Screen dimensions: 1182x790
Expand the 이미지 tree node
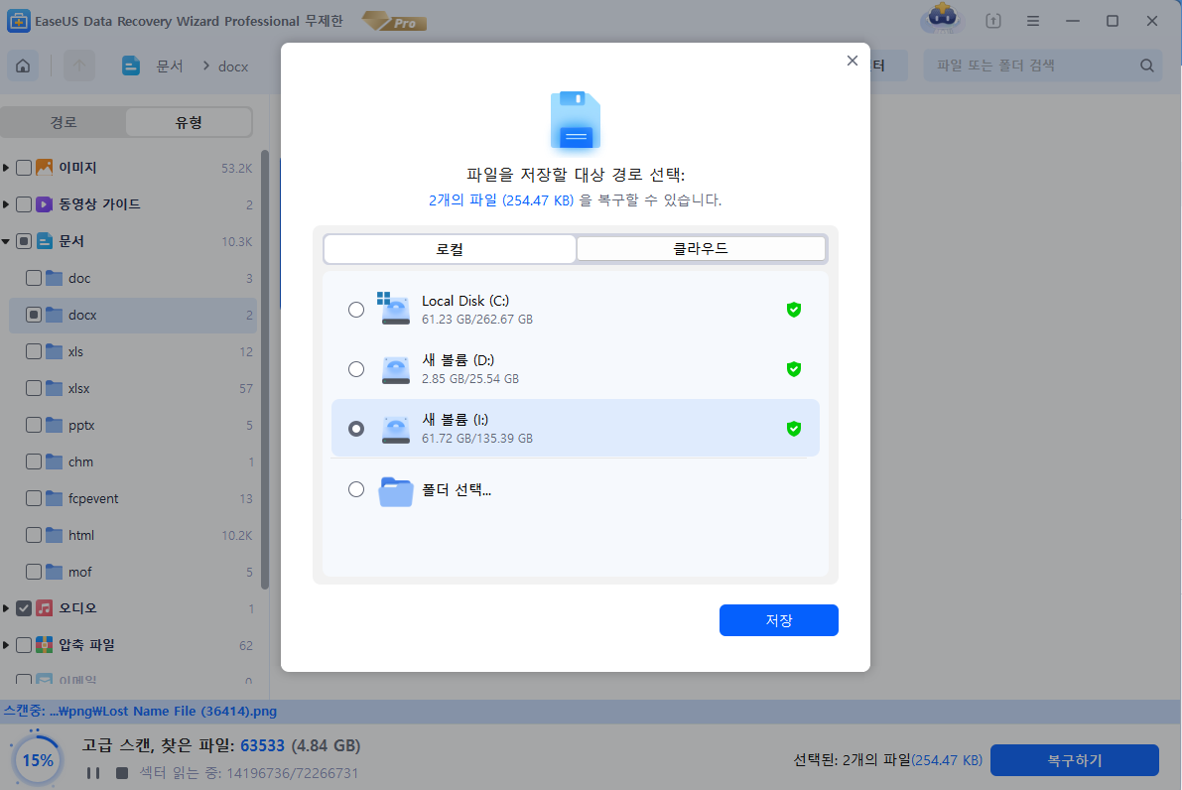(8, 168)
